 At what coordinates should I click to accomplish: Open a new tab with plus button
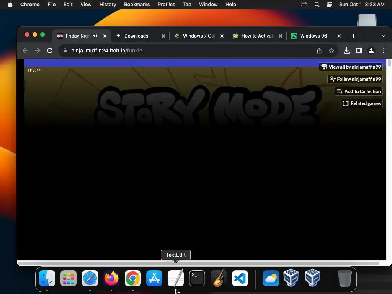(353, 36)
